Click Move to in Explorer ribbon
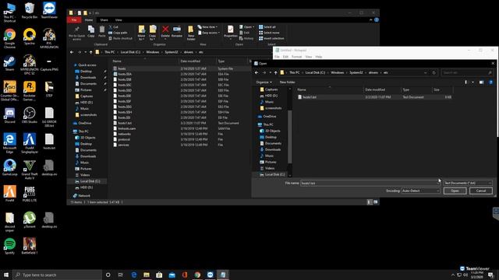The image size is (499, 280). pos(141,33)
